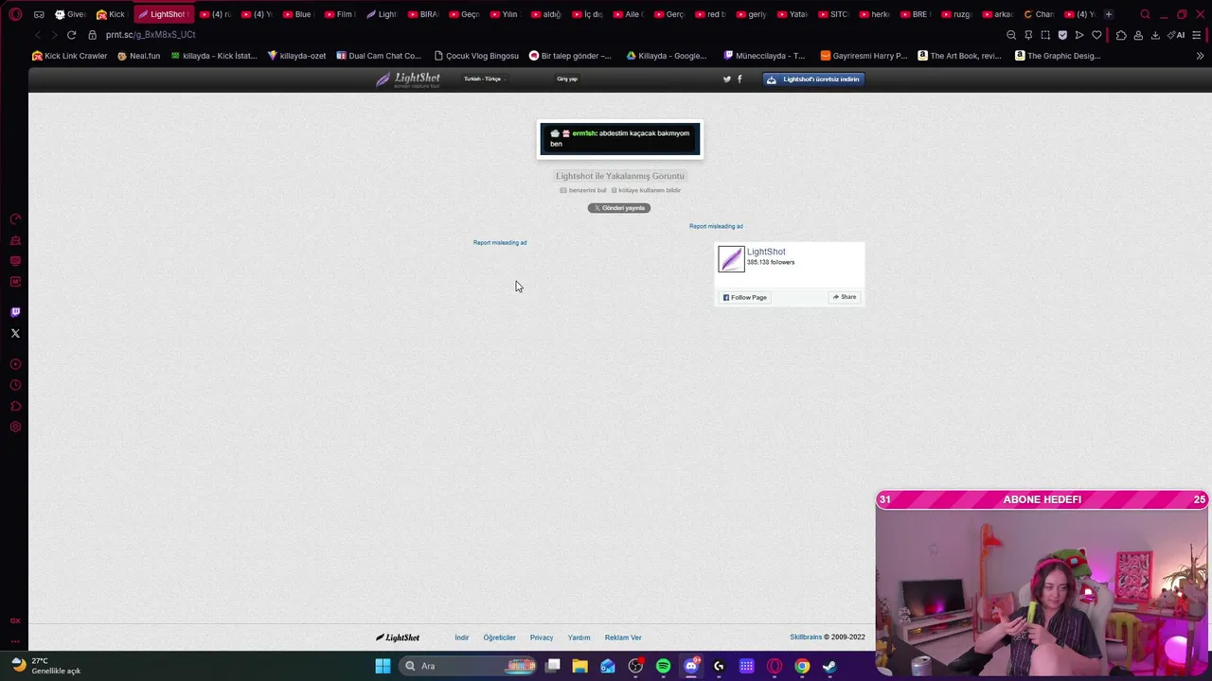Viewport: 1212px width, 681px height.
Task: Switch to the Blue YouTube tab
Action: (x=297, y=14)
